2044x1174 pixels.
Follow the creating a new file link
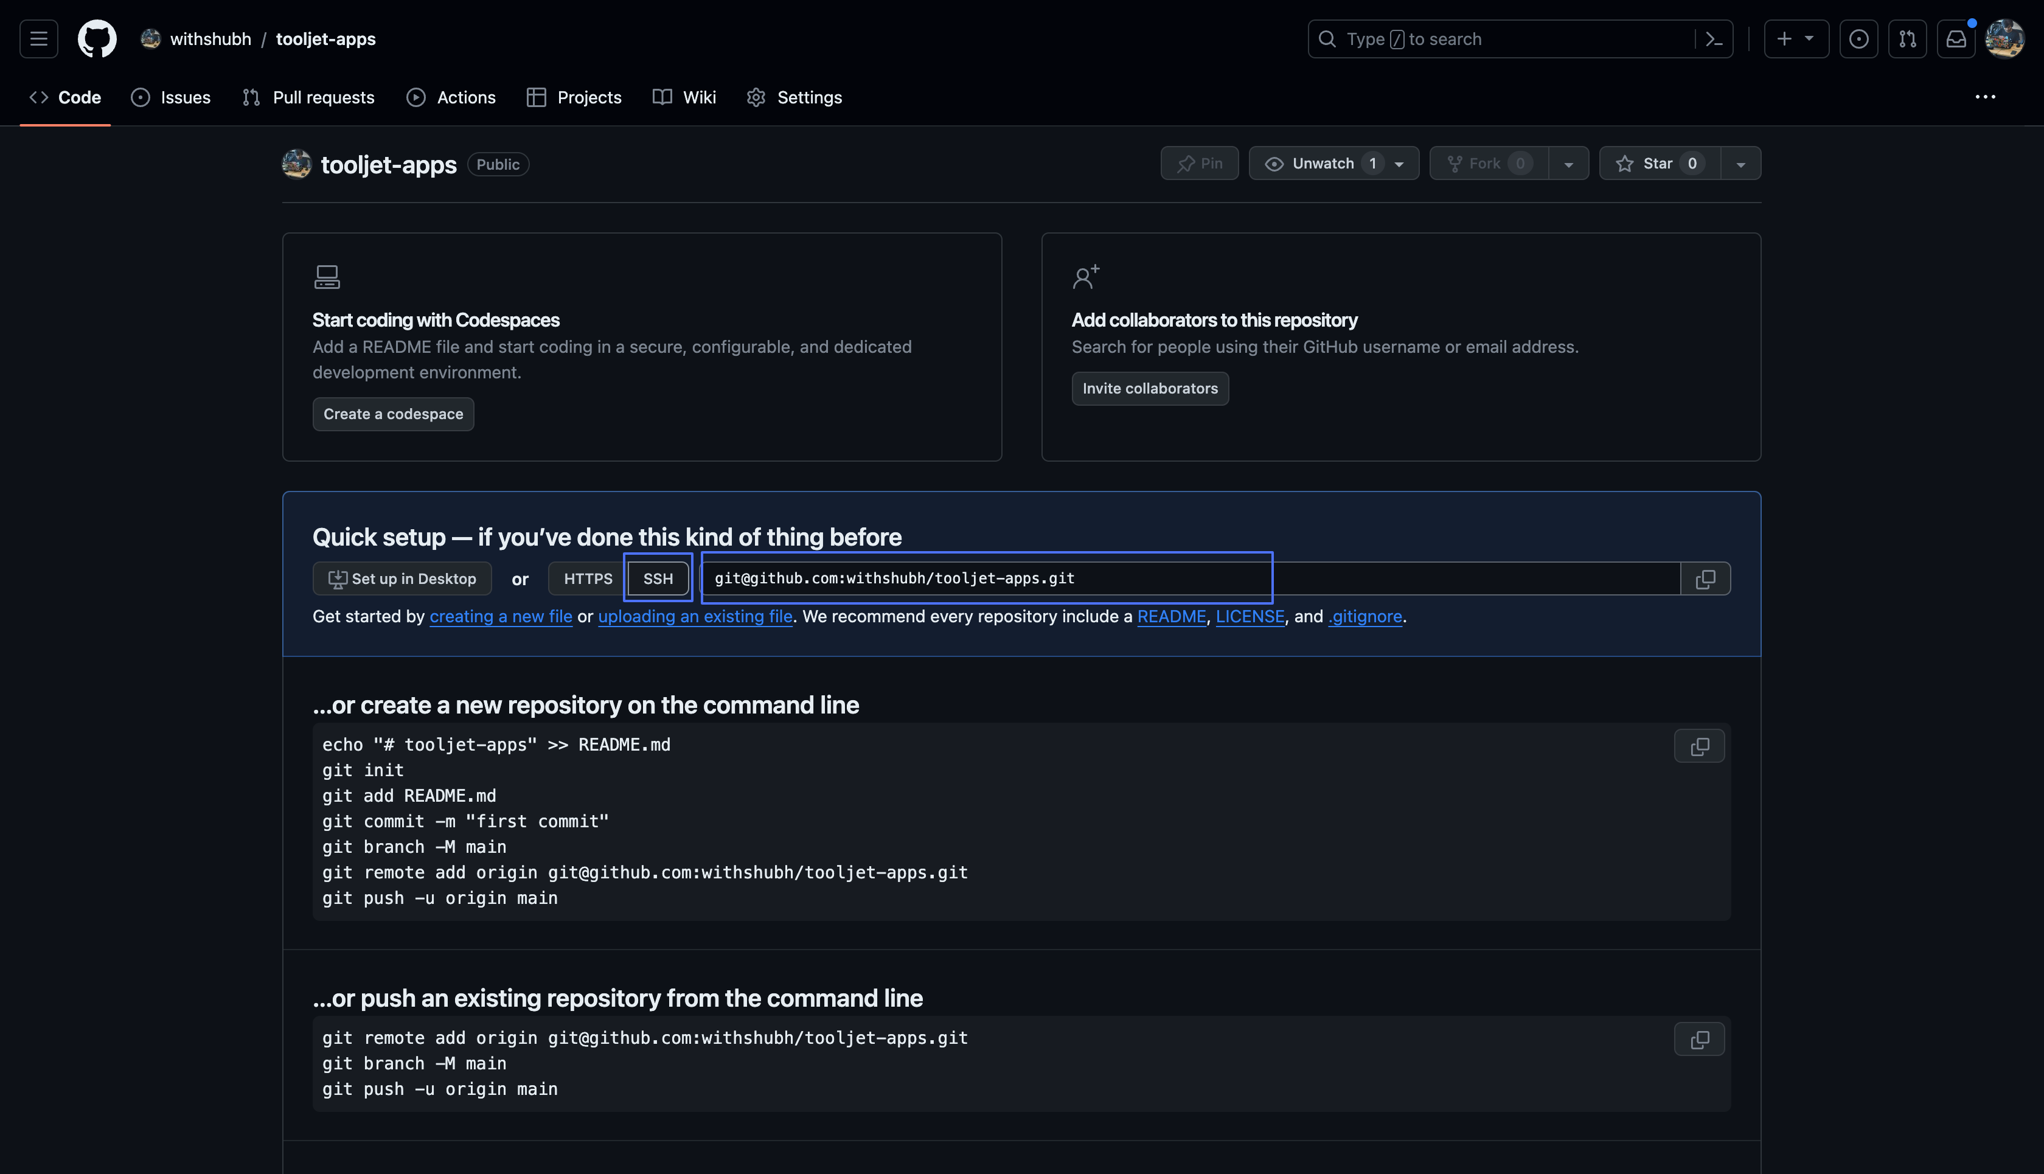tap(501, 617)
